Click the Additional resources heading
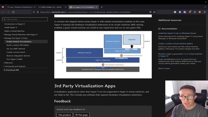 pyautogui.click(x=170, y=20)
